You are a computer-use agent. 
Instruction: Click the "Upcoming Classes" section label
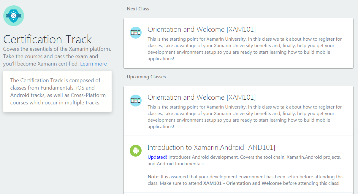pos(146,77)
